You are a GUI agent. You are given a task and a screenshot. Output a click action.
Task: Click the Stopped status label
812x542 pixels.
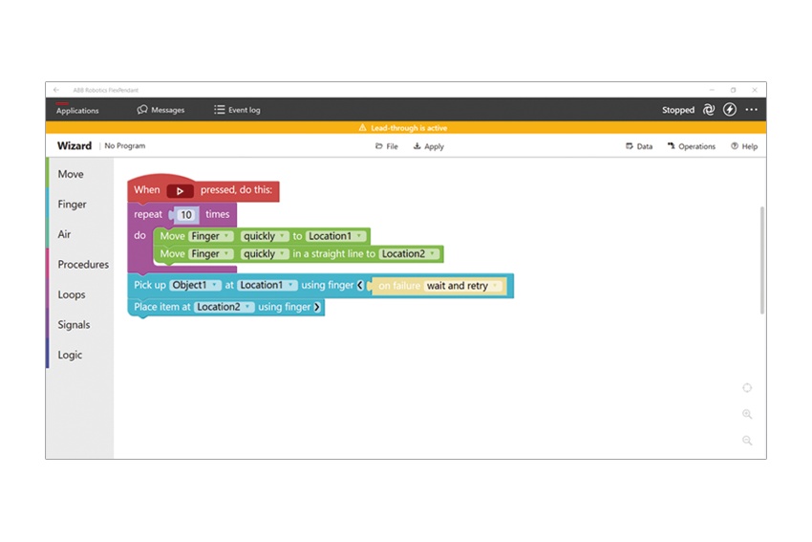click(678, 110)
